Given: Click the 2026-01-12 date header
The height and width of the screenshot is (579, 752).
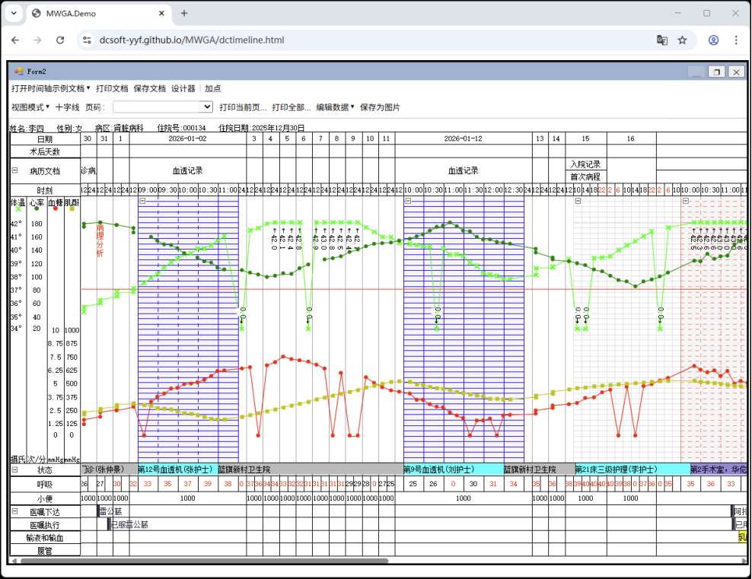Looking at the screenshot, I should pyautogui.click(x=464, y=138).
